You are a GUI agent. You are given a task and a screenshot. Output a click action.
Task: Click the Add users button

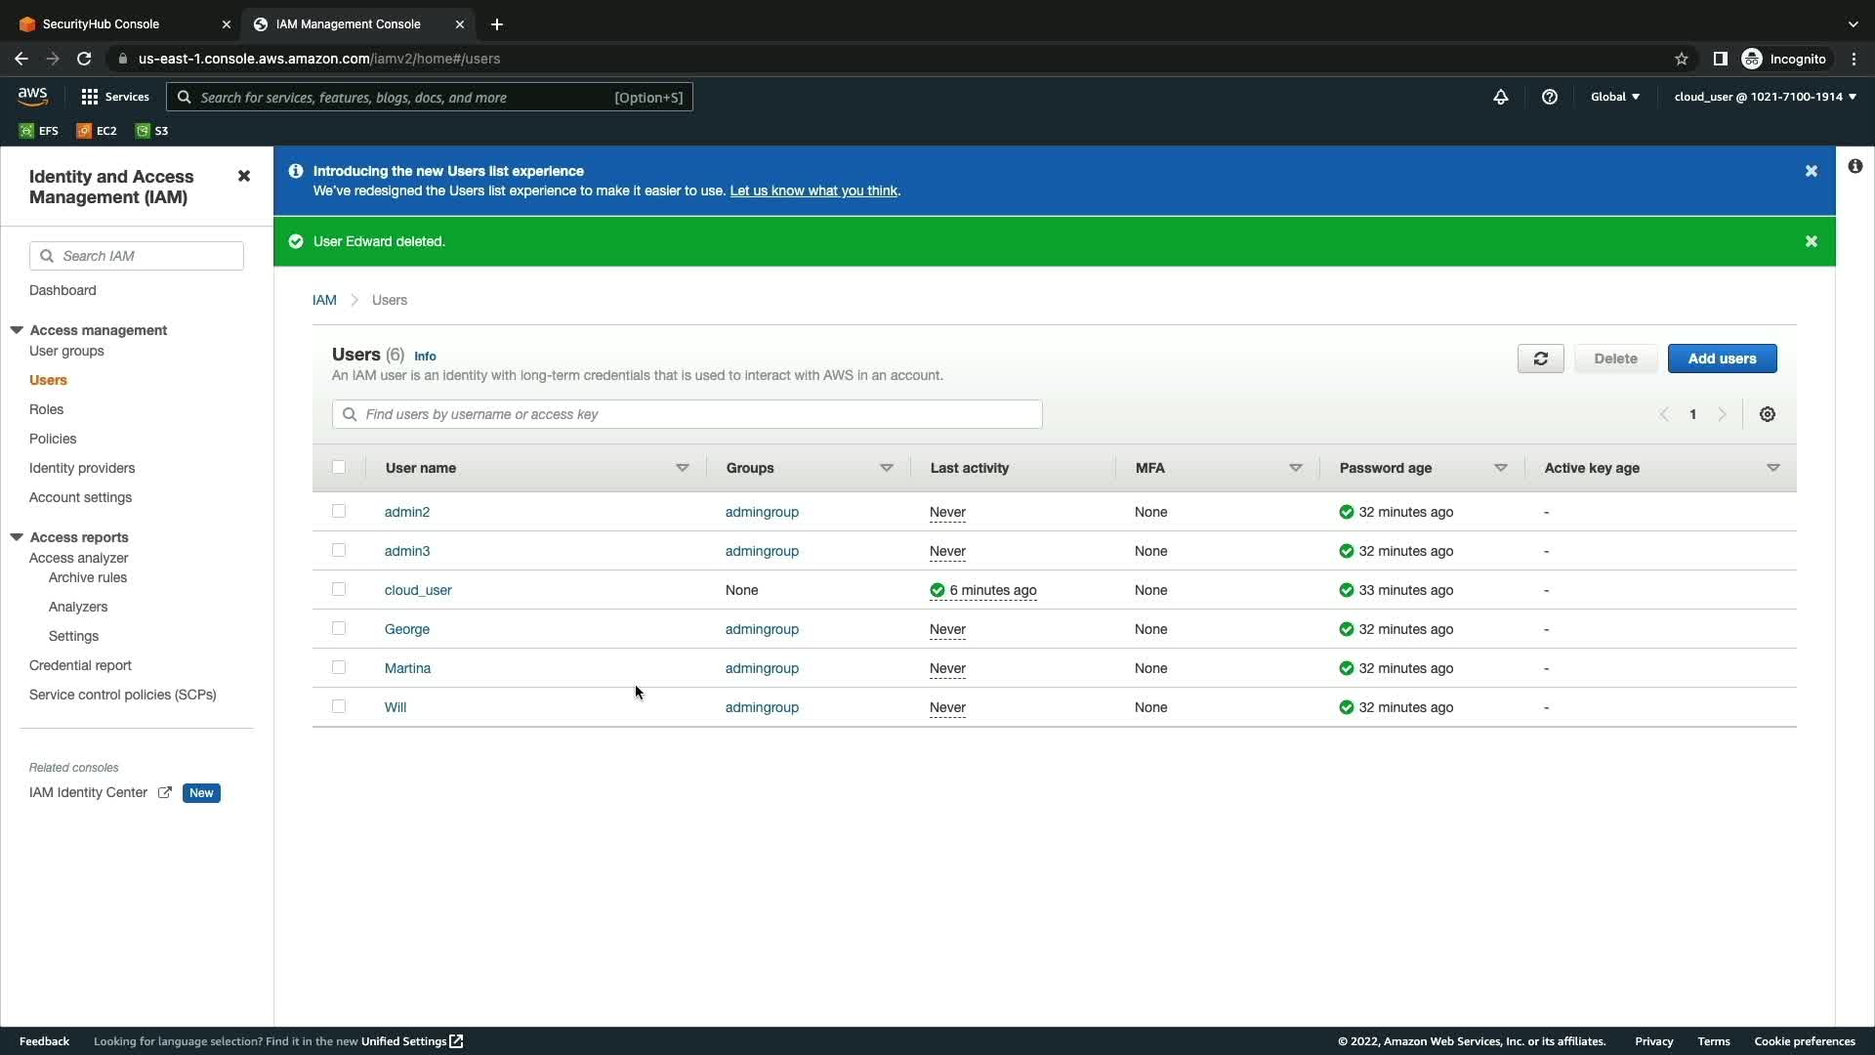click(1722, 359)
